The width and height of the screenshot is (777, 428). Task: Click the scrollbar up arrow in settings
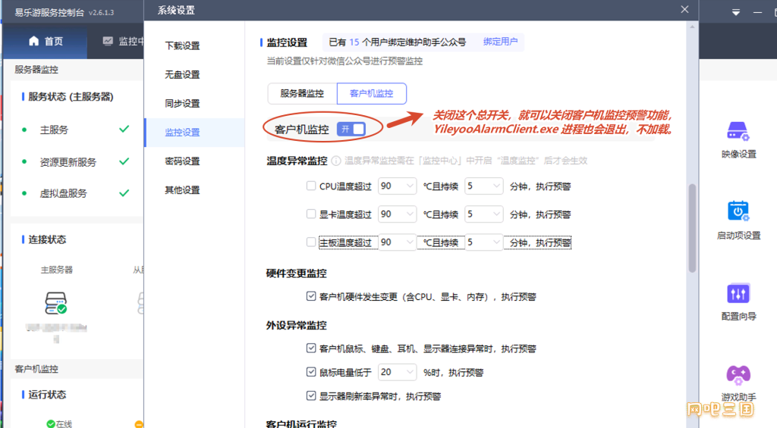[x=692, y=27]
